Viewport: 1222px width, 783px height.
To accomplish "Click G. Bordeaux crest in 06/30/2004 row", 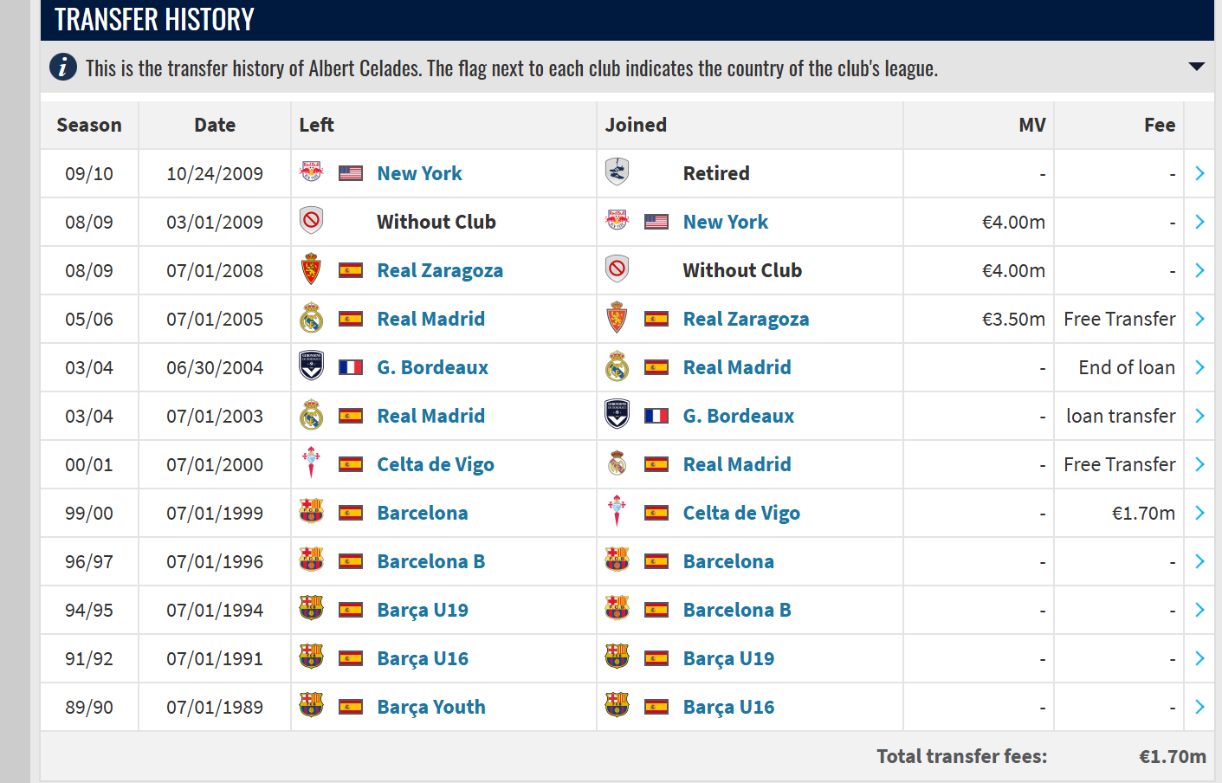I will [x=311, y=366].
